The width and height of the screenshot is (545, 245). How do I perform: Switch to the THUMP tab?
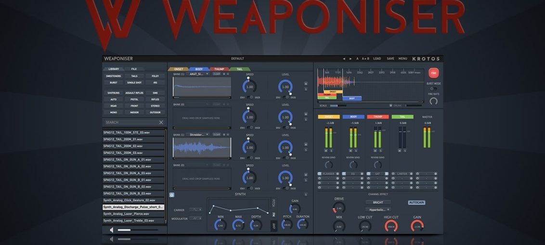tap(219, 69)
